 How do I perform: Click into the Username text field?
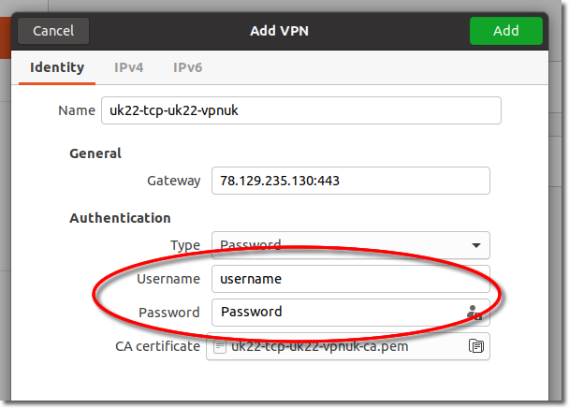pyautogui.click(x=351, y=279)
